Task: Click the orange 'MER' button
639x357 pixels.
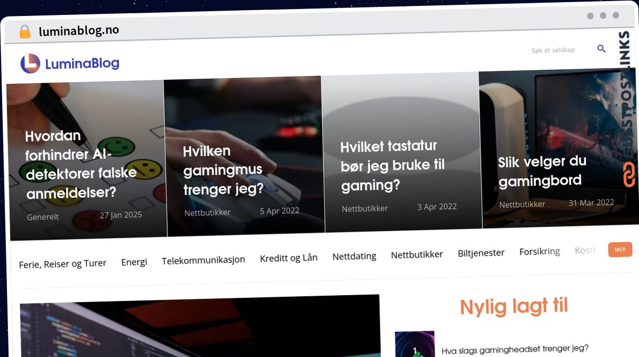Action: 620,249
